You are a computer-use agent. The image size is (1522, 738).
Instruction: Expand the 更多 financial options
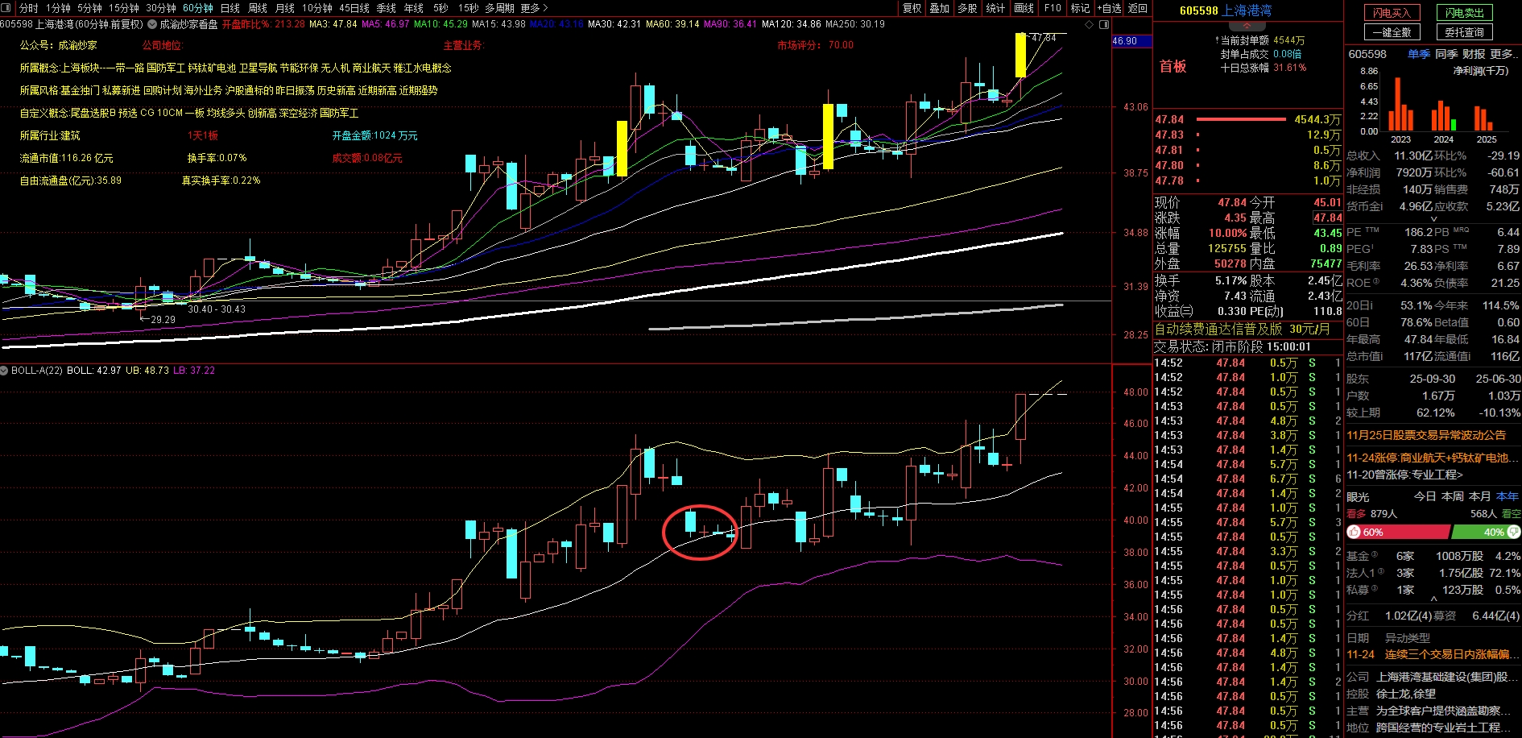point(1504,54)
